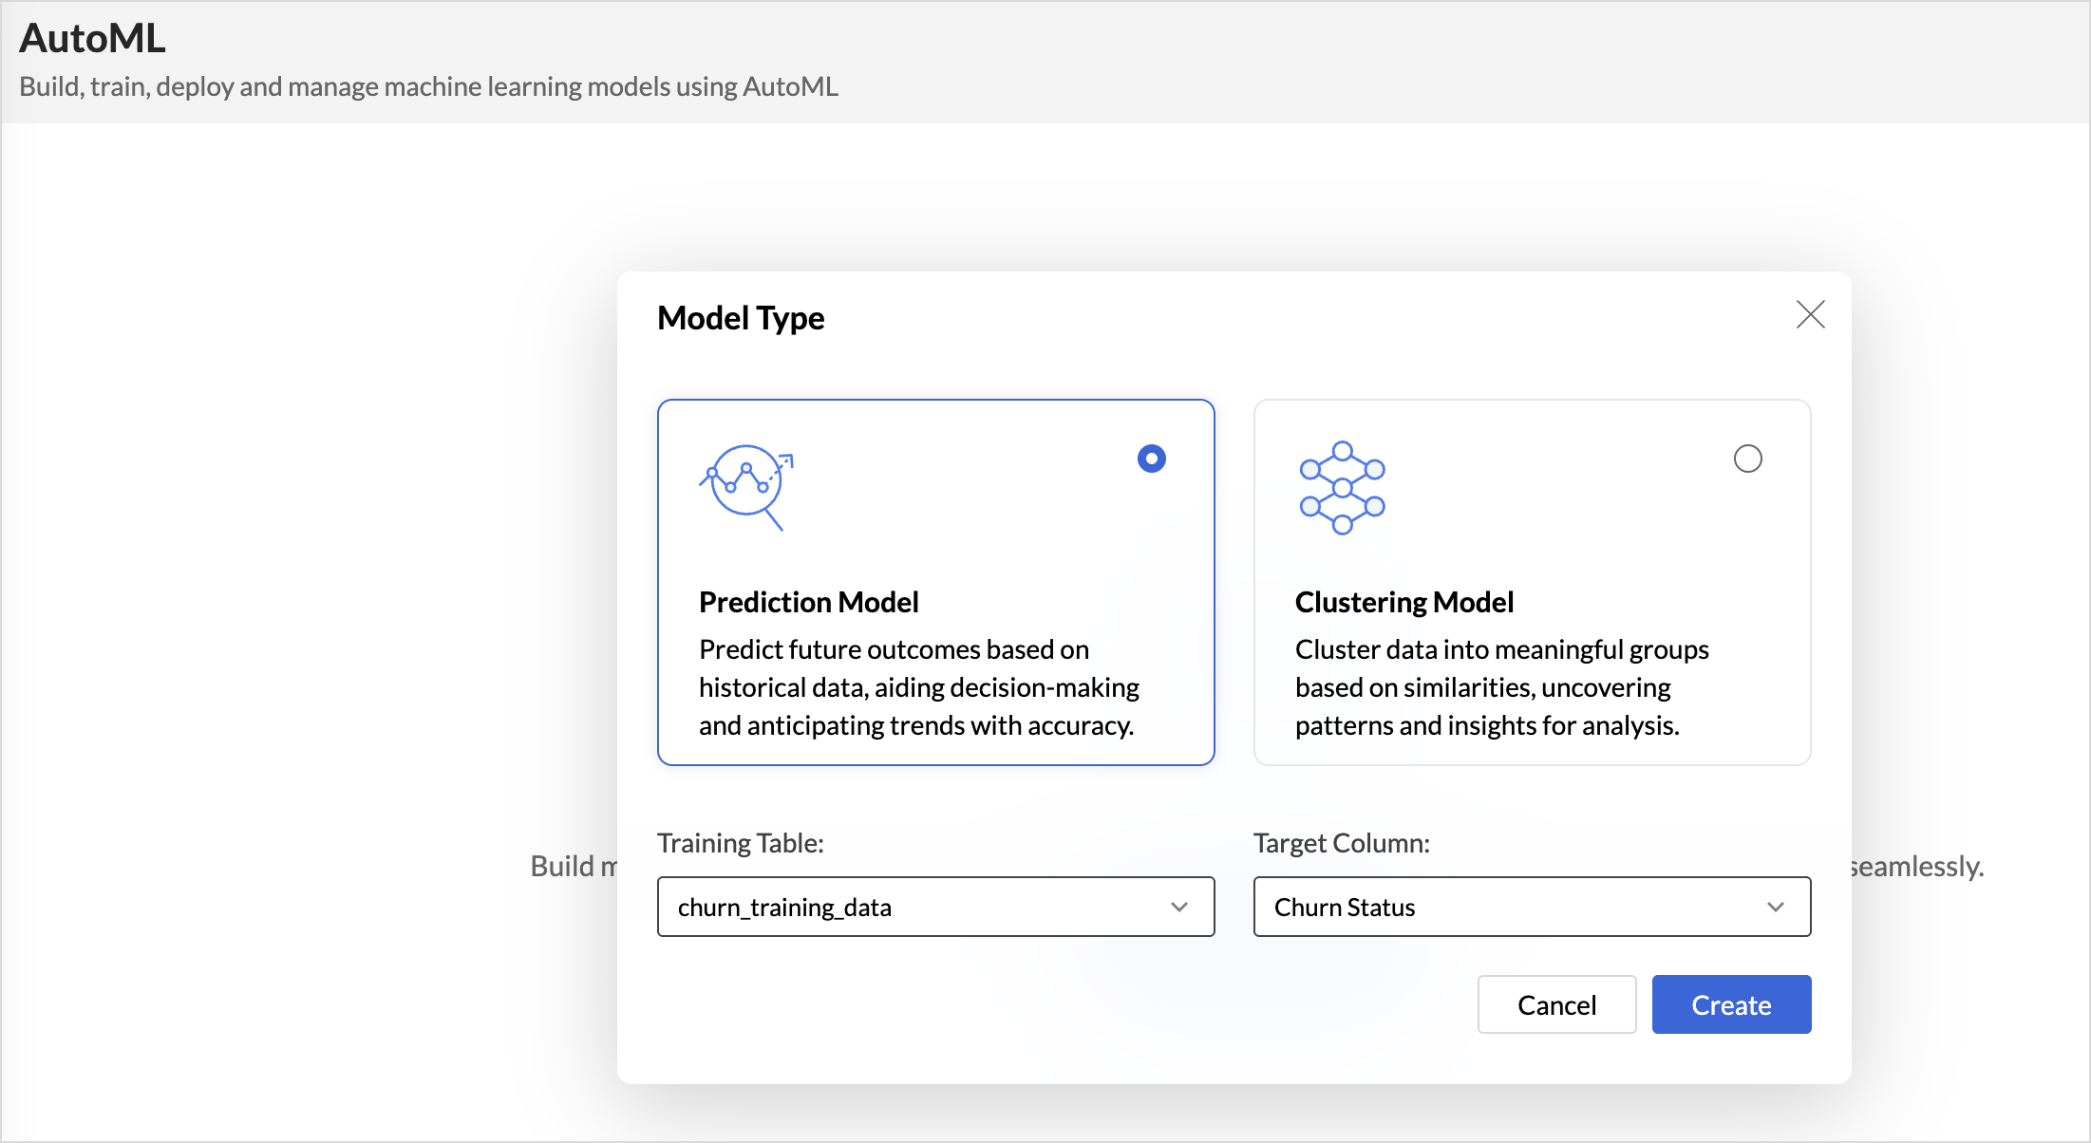Click the Clustering Model description text
This screenshot has width=2091, height=1143.
click(x=1500, y=687)
